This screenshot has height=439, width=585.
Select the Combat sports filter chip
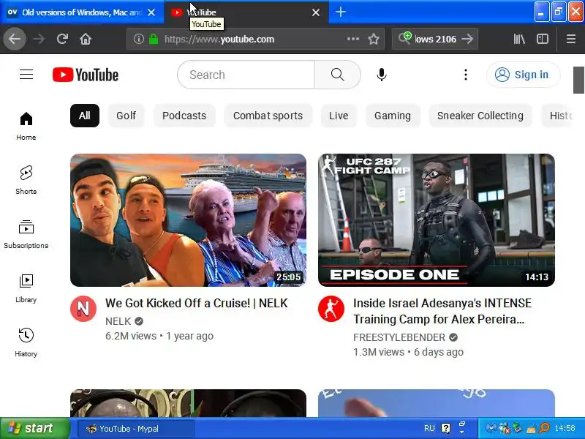point(268,116)
